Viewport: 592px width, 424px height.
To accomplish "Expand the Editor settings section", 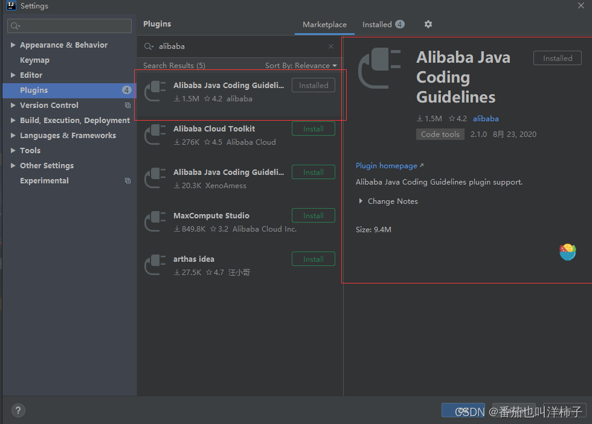I will (13, 75).
